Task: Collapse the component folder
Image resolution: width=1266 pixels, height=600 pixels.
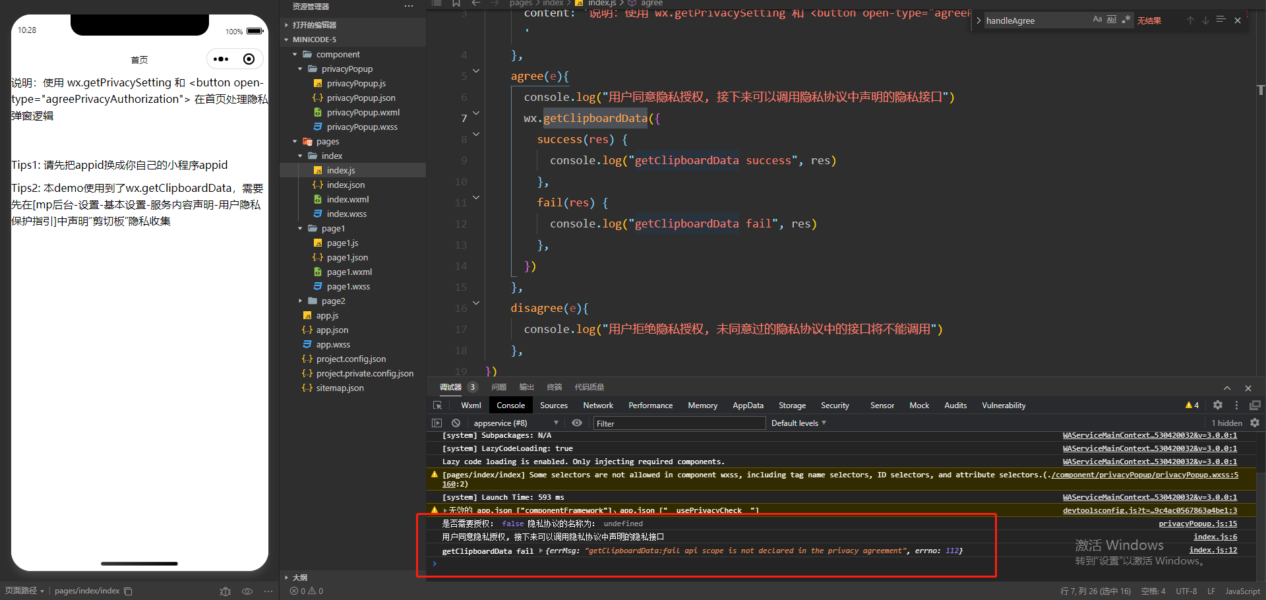Action: point(295,54)
